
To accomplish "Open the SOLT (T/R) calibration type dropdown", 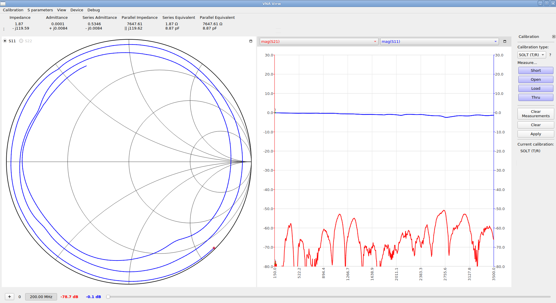I will point(531,55).
